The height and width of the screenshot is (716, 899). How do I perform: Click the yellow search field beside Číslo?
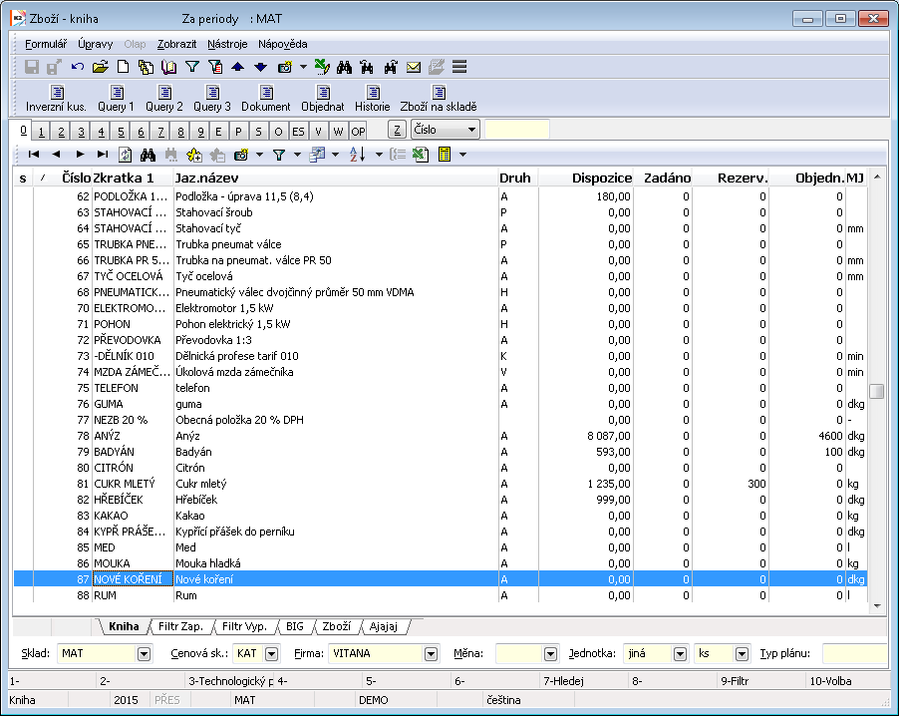pyautogui.click(x=517, y=130)
